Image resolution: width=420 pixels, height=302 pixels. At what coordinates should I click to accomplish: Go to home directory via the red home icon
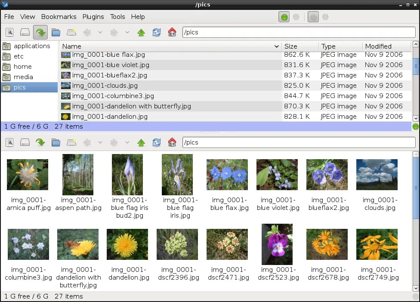tap(172, 32)
